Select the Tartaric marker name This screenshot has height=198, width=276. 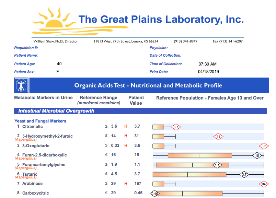(30, 174)
